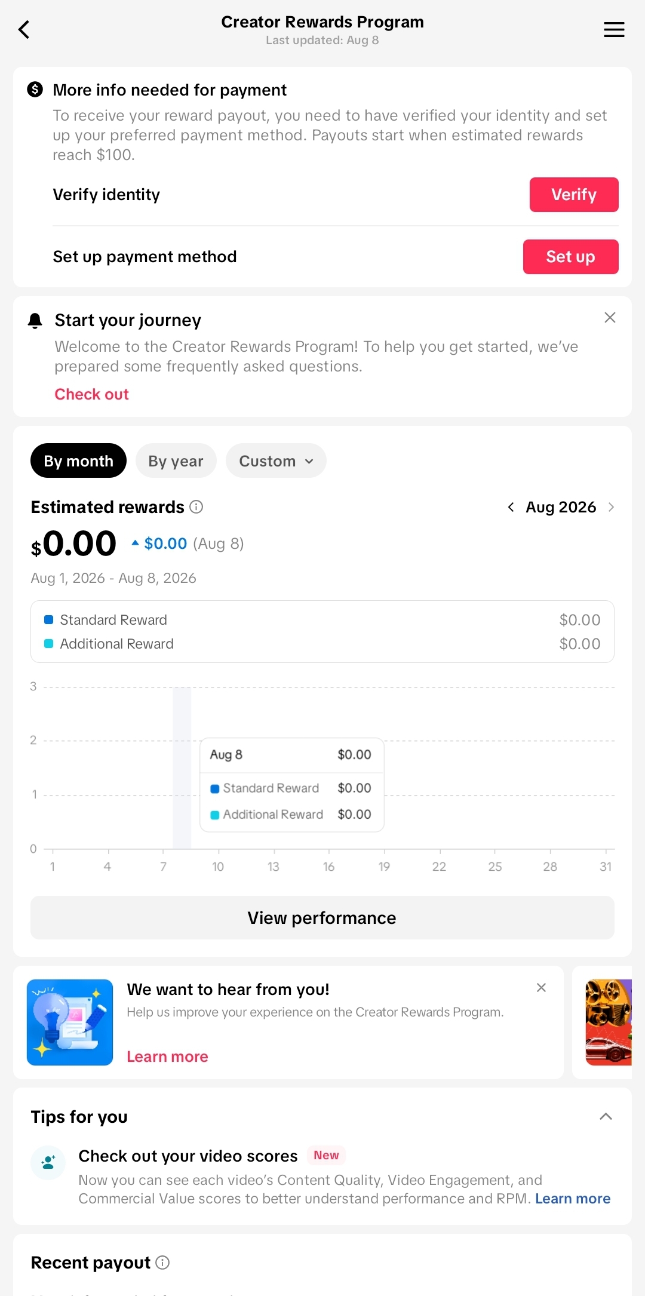The image size is (645, 1296).
Task: Collapse the Tips for you section
Action: [x=606, y=1116]
